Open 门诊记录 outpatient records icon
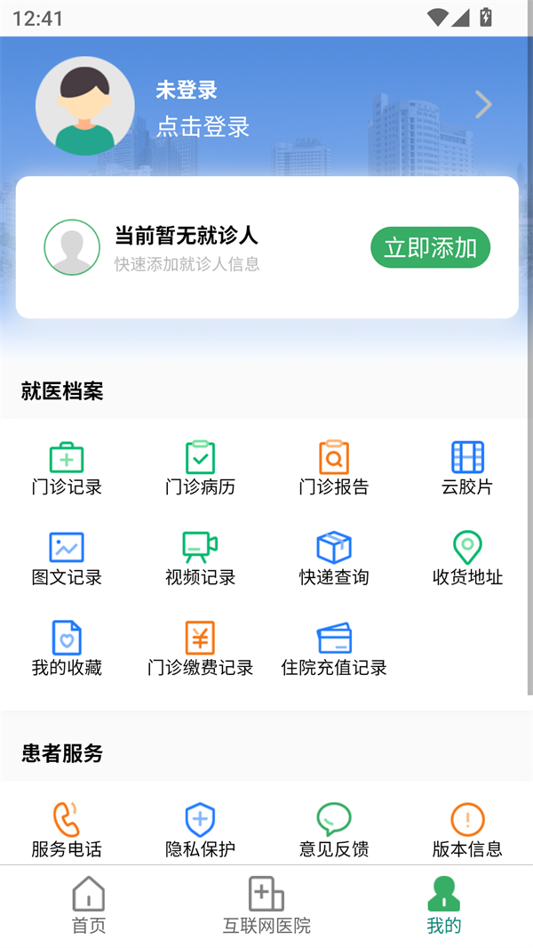 point(67,458)
